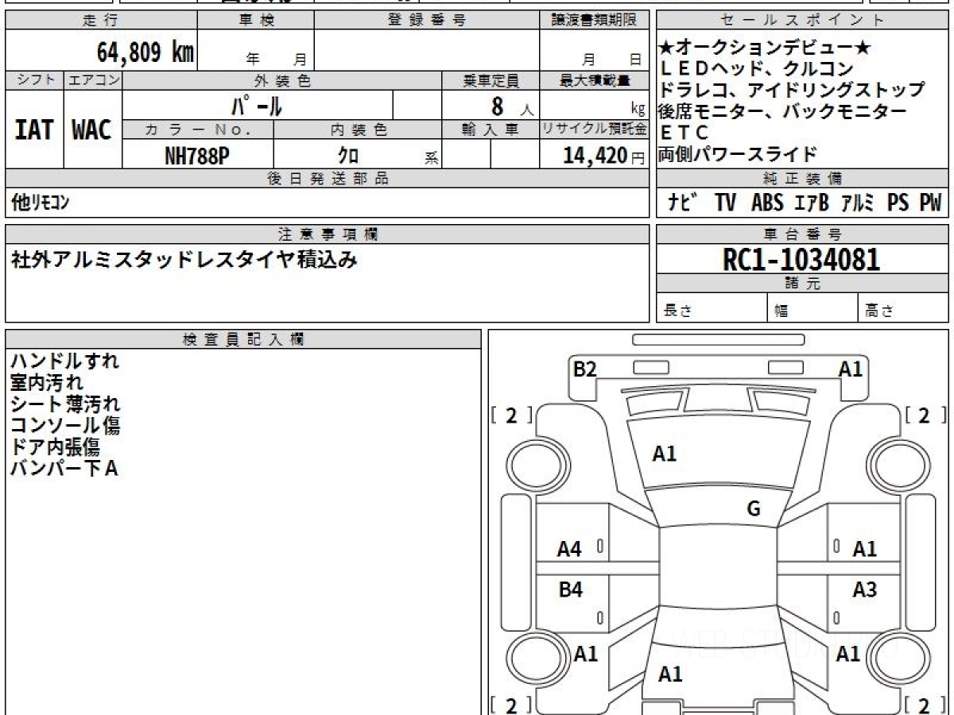Click the "IAT" shift value
This screenshot has width=954, height=715.
point(34,130)
